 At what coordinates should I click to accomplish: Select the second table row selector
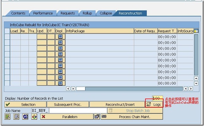(x=7, y=43)
